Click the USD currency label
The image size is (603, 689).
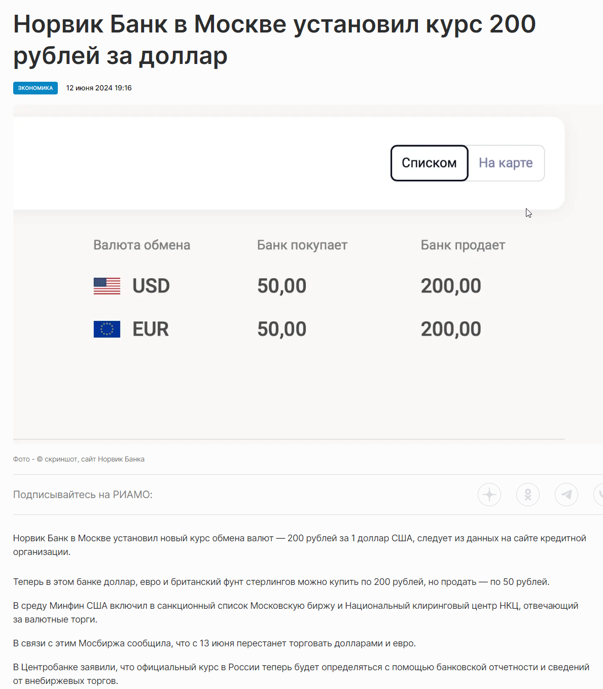(151, 286)
